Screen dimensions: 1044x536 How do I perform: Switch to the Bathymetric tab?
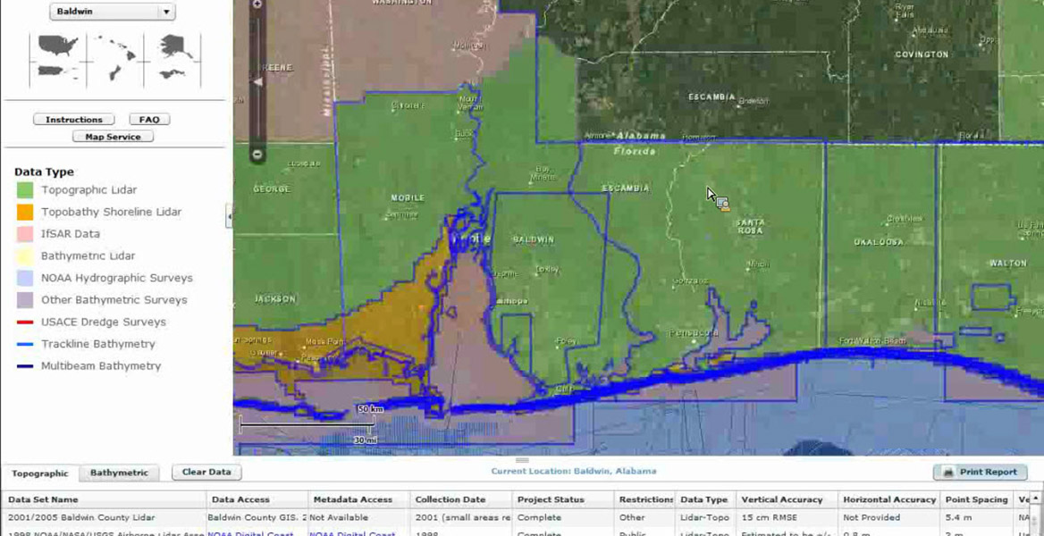[x=119, y=473]
